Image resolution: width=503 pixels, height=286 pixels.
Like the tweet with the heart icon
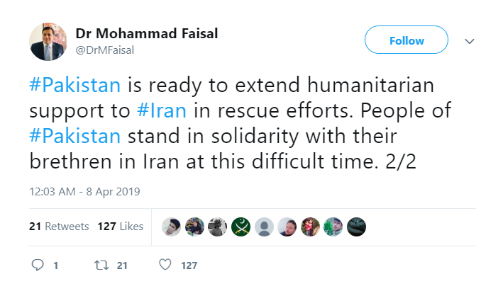click(165, 265)
